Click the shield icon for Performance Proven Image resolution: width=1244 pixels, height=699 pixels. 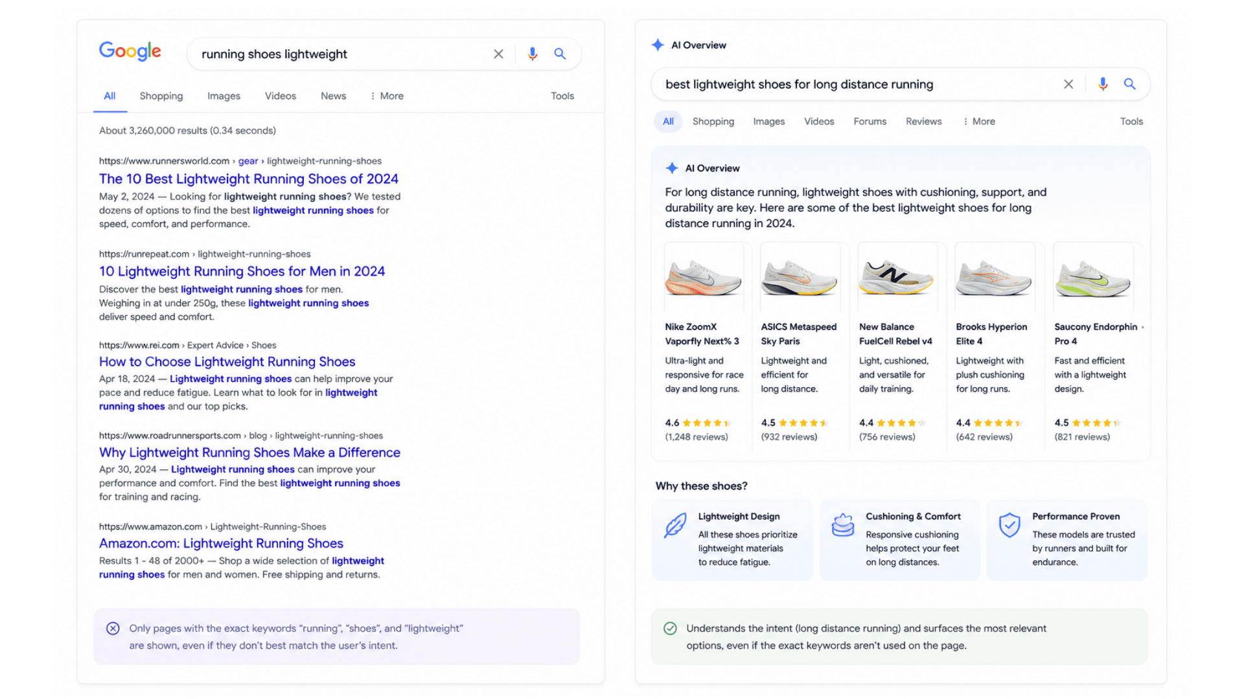pos(1009,525)
